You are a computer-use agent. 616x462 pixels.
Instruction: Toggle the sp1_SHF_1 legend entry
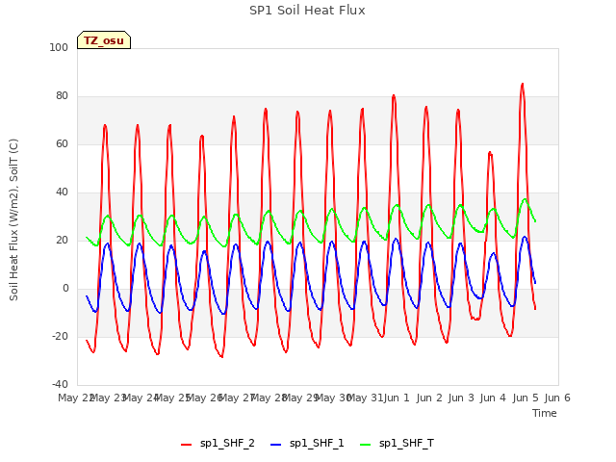(307, 444)
